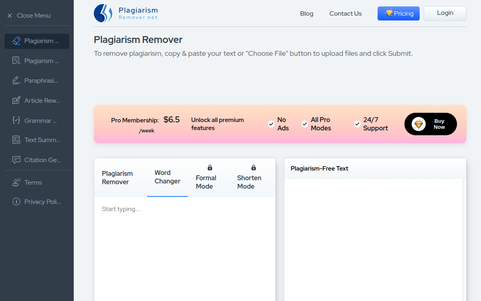Image resolution: width=481 pixels, height=301 pixels.
Task: Select the Word Changer tab
Action: [168, 177]
